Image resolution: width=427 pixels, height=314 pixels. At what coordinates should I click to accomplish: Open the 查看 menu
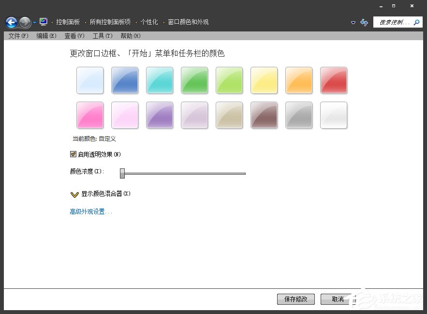(x=74, y=35)
